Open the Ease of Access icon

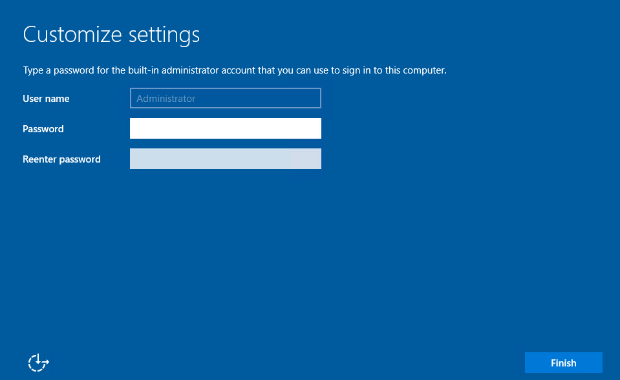38,363
